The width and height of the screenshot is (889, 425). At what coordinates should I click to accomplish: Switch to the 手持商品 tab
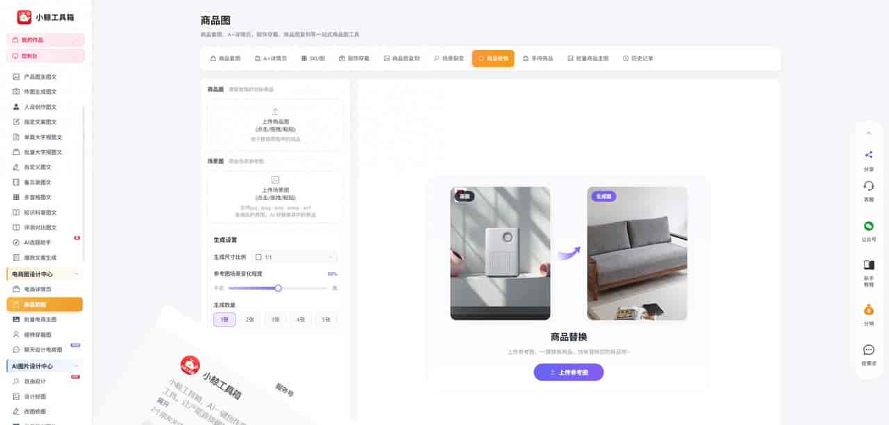click(x=538, y=58)
